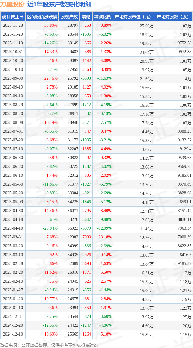Select the 42002 shareholder count cell

point(73,237)
